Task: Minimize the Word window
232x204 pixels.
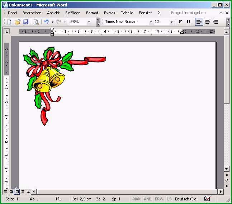Action: pos(214,5)
